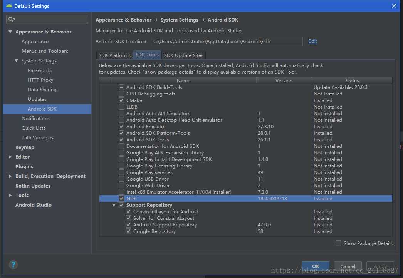Open SDK Update Sites tab
The width and height of the screenshot is (403, 278).
click(183, 55)
